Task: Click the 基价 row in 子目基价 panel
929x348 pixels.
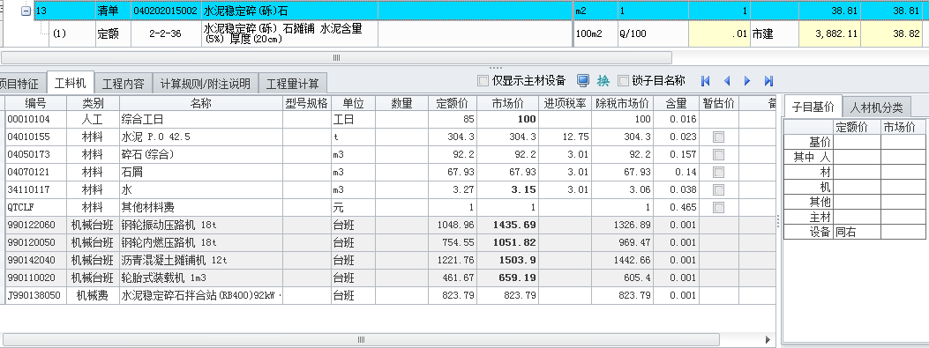Action: point(855,142)
